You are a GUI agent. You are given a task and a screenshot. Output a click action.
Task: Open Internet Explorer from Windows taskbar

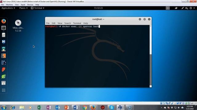tap(13, 108)
